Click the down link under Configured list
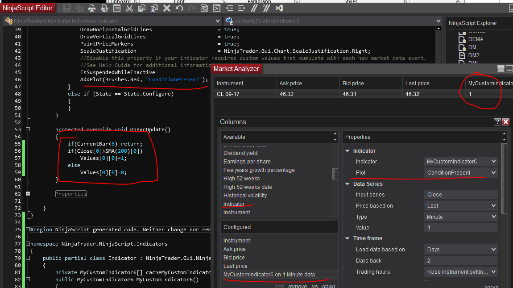The width and height of the screenshot is (513, 288). (328, 286)
